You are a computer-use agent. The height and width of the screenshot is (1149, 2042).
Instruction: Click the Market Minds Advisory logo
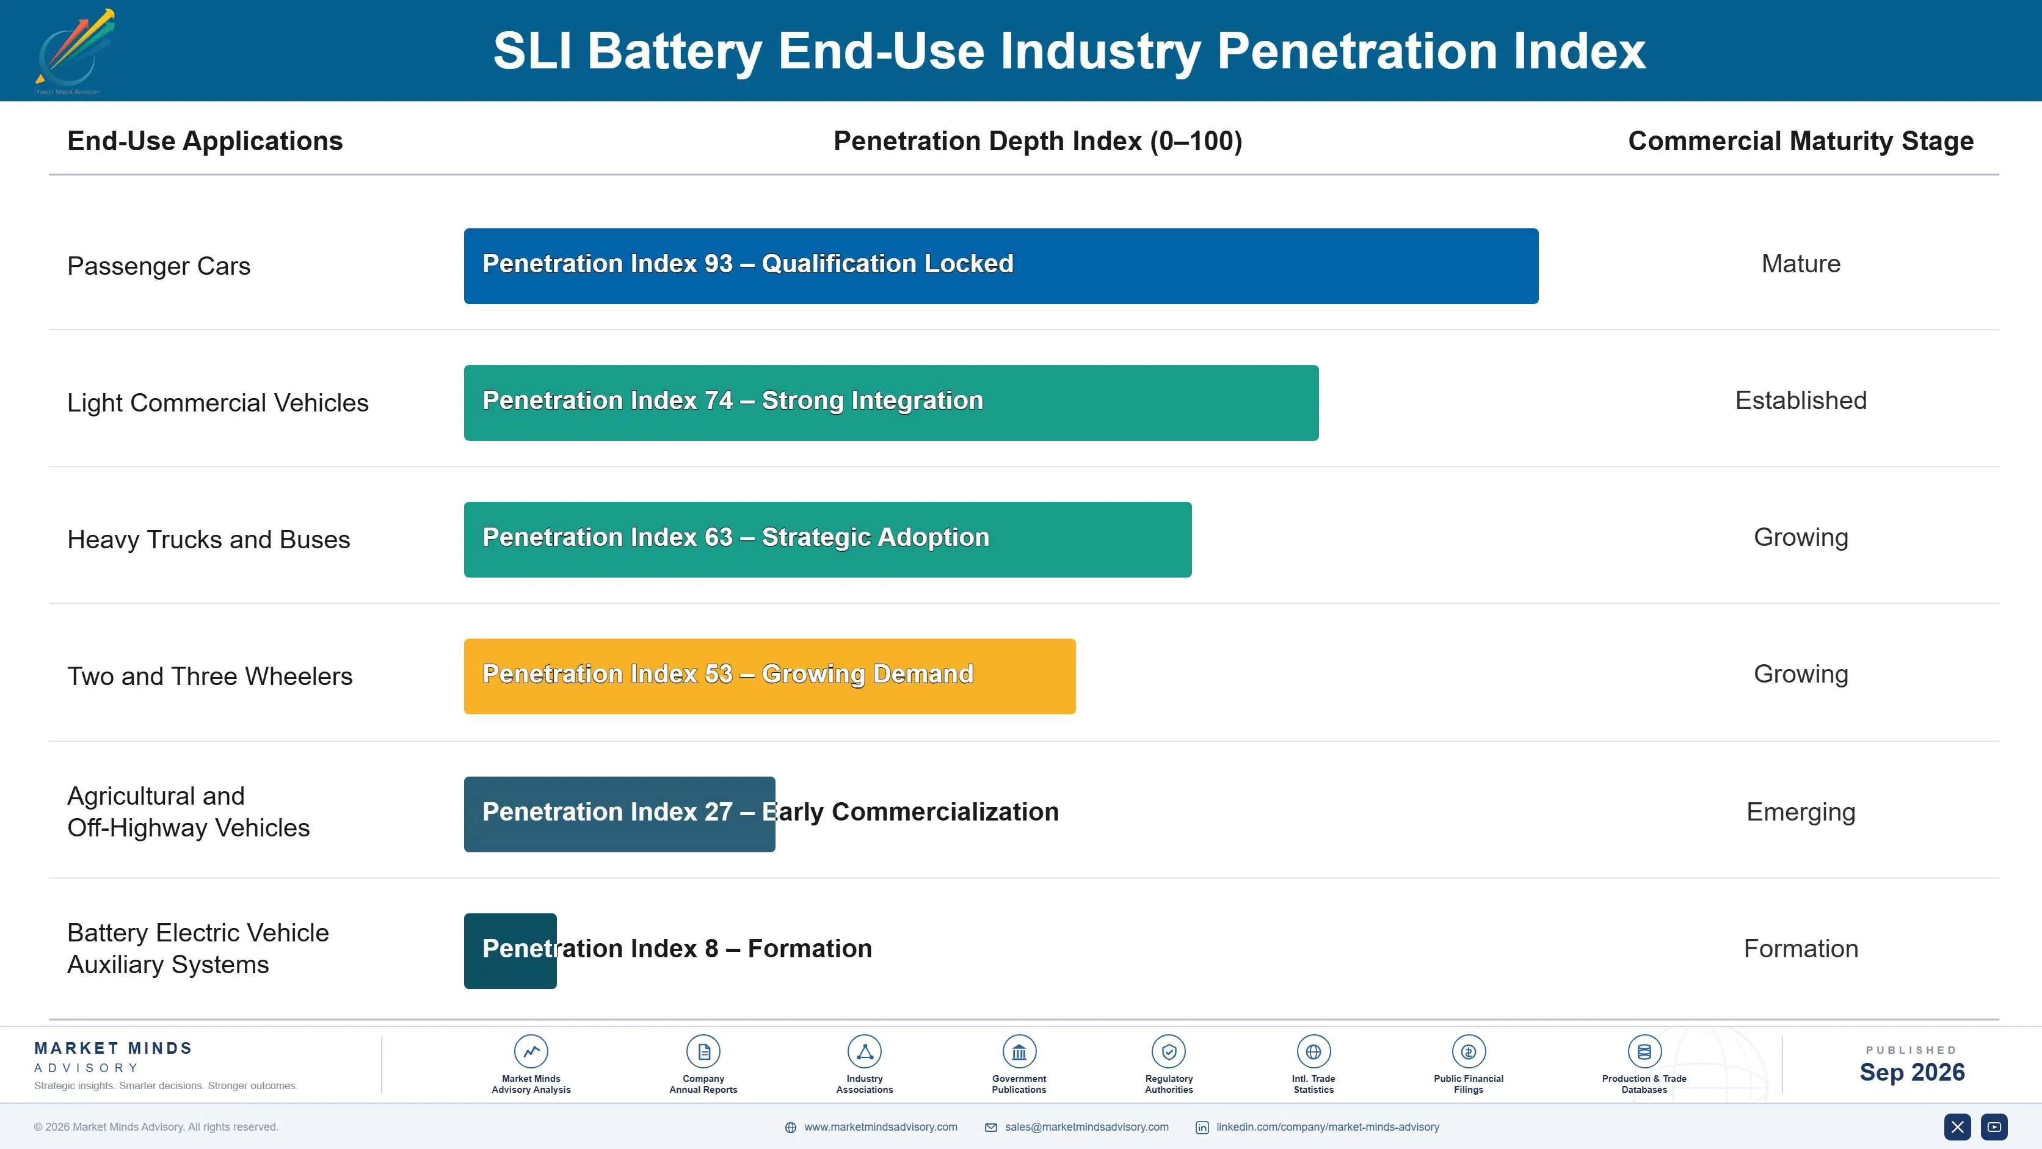[x=75, y=51]
